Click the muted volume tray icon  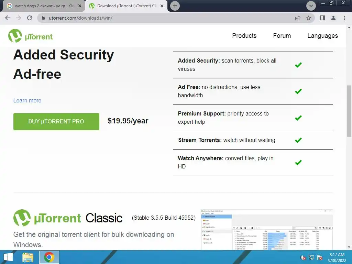pos(303,257)
